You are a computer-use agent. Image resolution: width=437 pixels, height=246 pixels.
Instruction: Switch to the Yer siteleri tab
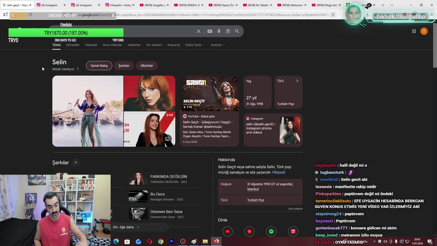click(x=154, y=45)
